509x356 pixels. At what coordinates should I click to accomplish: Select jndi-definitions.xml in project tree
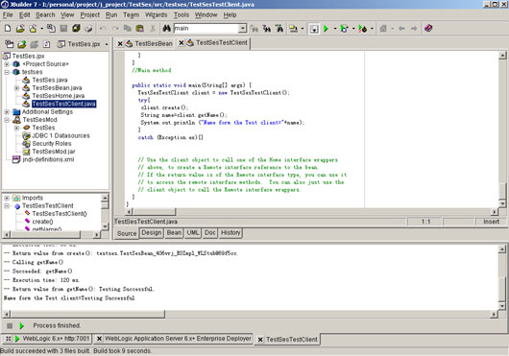[x=48, y=159]
